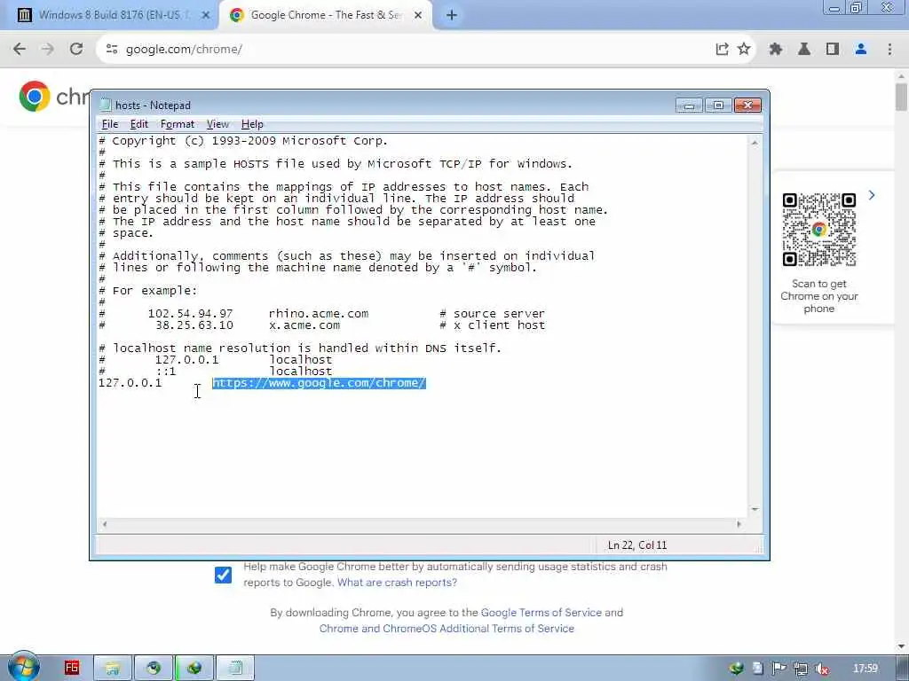Click Notepad vertical scrollbar down arrow

click(x=755, y=510)
